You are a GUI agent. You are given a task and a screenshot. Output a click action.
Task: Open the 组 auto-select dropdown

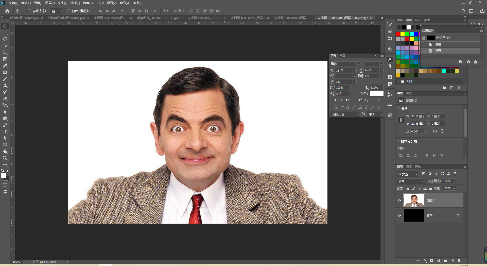[x=56, y=11]
